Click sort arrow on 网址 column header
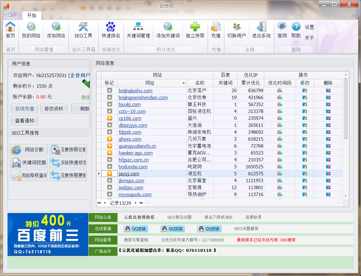The image size is (361, 276). click(x=183, y=83)
